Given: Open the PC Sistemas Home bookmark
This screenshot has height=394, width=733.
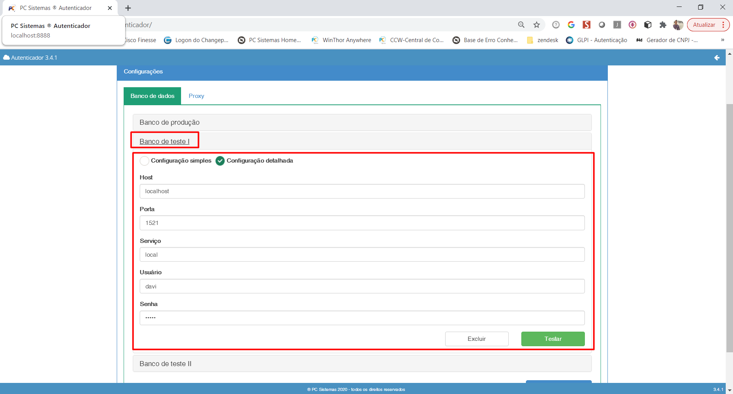Looking at the screenshot, I should pos(269,40).
